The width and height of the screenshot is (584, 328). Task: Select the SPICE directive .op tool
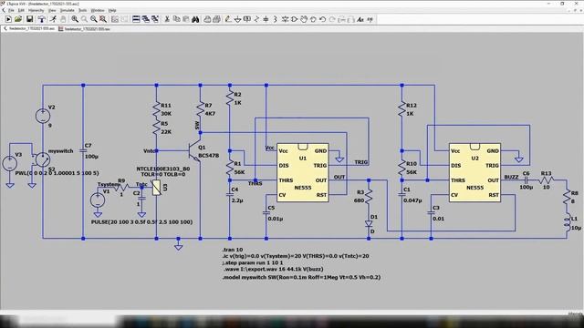point(370,19)
